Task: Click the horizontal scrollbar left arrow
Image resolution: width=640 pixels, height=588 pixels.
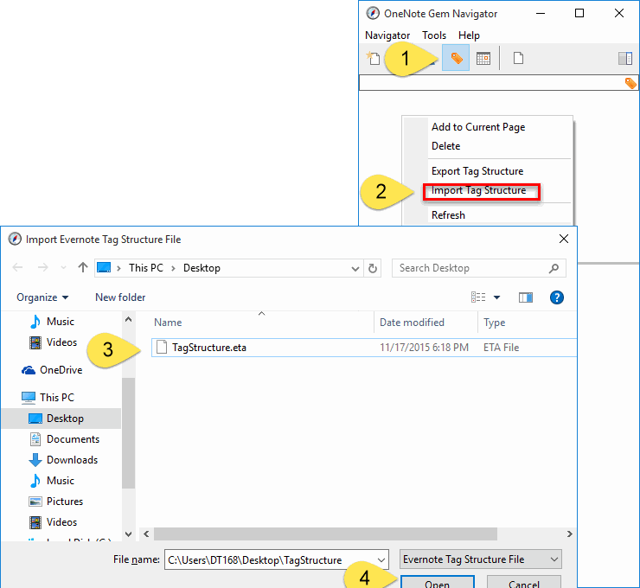Action: coord(146,534)
